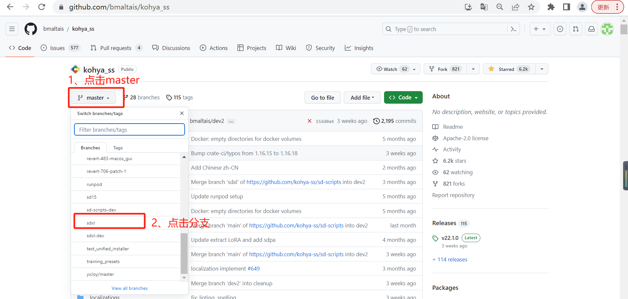Open the browser profile avatar icon
The width and height of the screenshot is (628, 299).
(x=582, y=7)
